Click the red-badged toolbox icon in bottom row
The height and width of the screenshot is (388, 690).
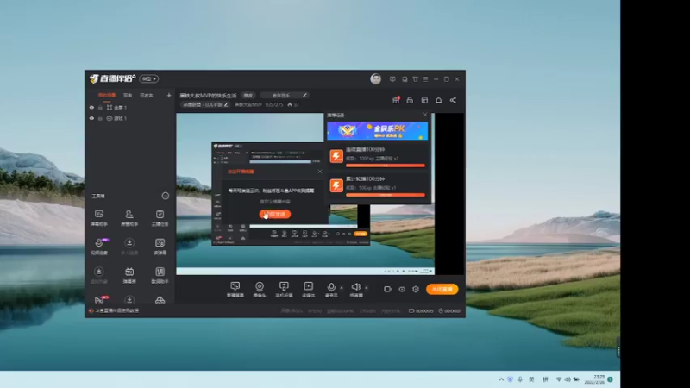click(x=100, y=299)
